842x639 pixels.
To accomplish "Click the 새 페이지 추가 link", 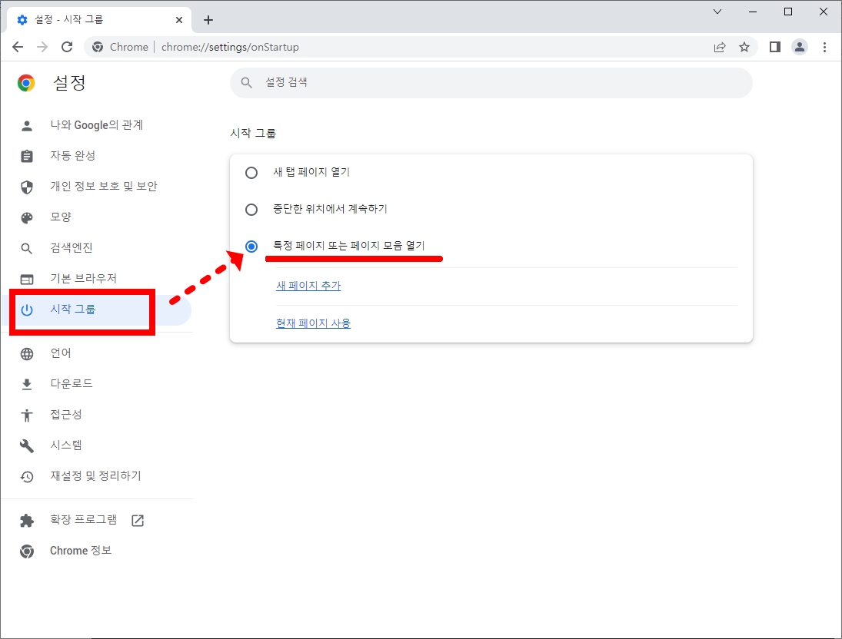I will [308, 285].
